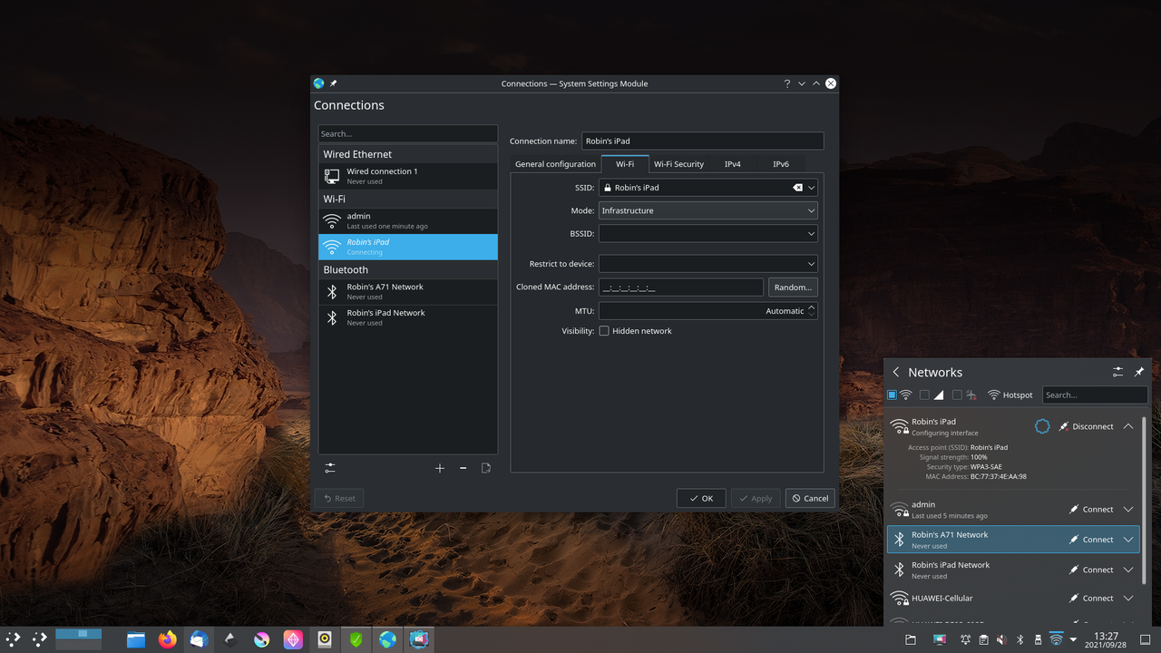Open the SSID dropdown
1161x653 pixels.
(x=812, y=188)
